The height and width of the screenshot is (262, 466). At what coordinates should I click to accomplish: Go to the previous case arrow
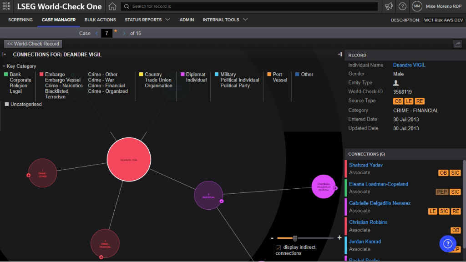pyautogui.click(x=96, y=33)
